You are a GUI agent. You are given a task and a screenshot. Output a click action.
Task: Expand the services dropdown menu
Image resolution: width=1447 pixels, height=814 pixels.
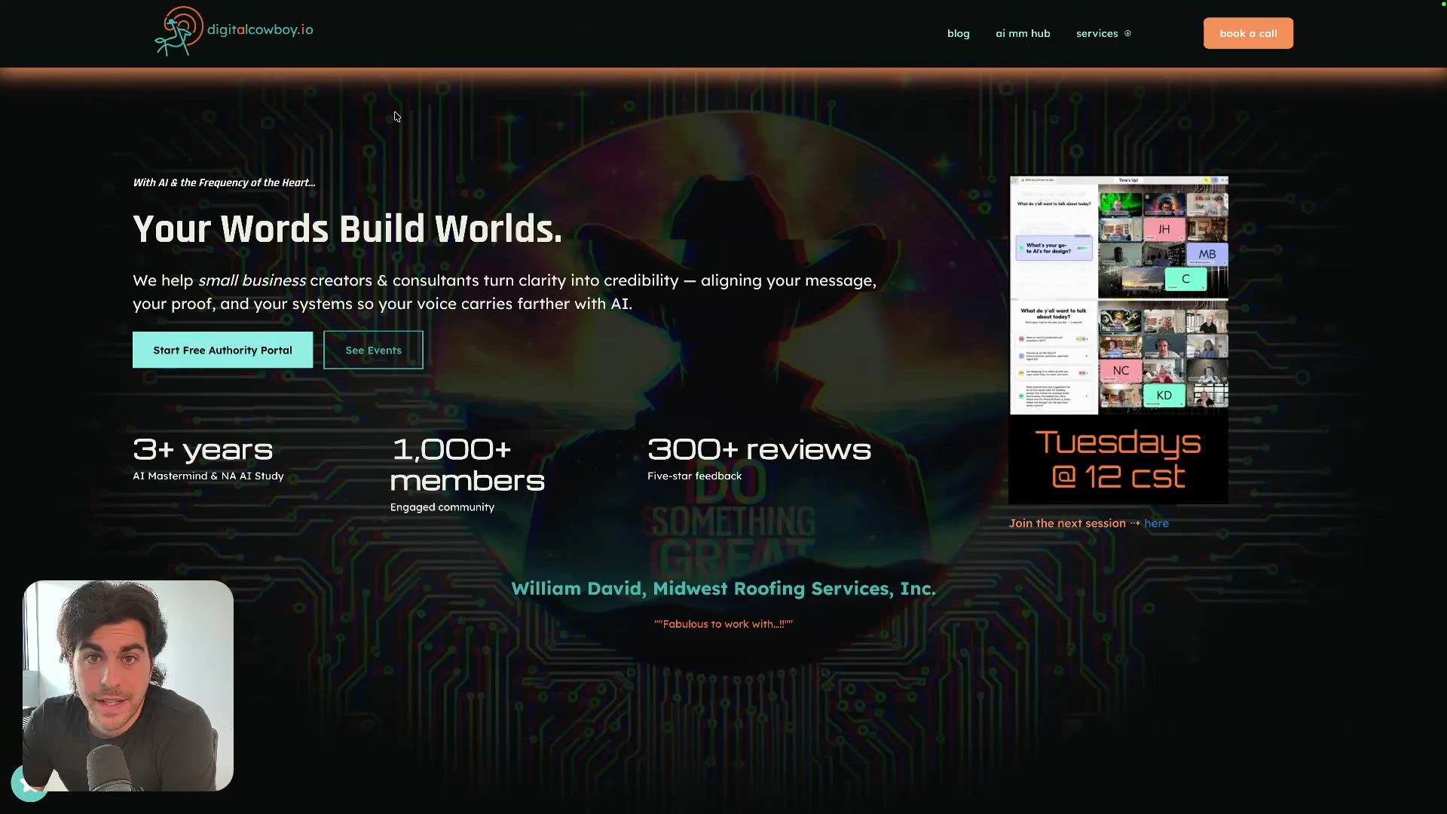[1097, 33]
